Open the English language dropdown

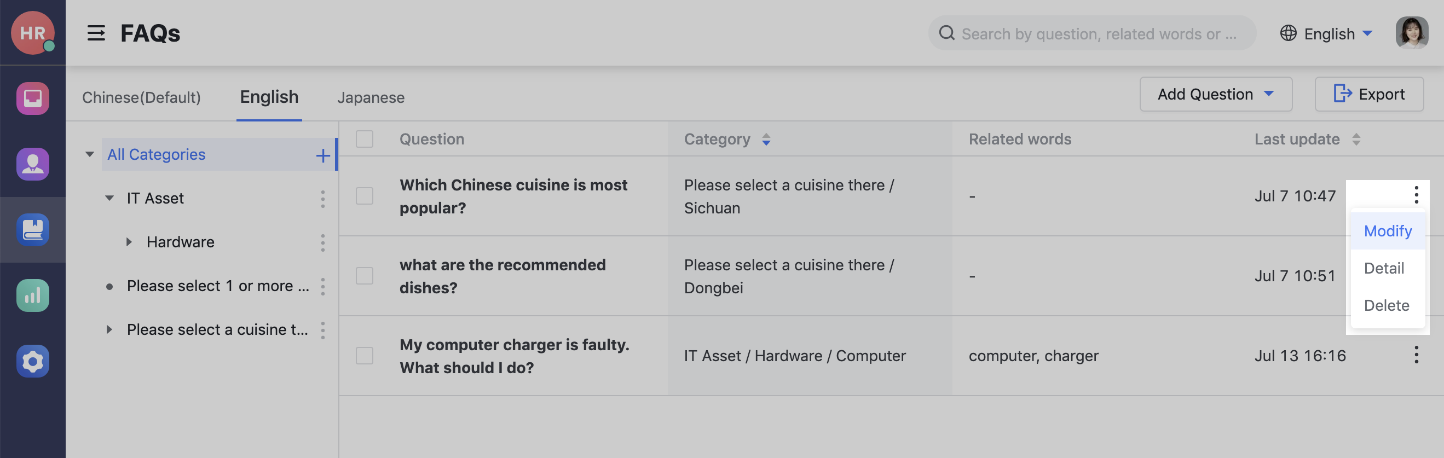1327,33
